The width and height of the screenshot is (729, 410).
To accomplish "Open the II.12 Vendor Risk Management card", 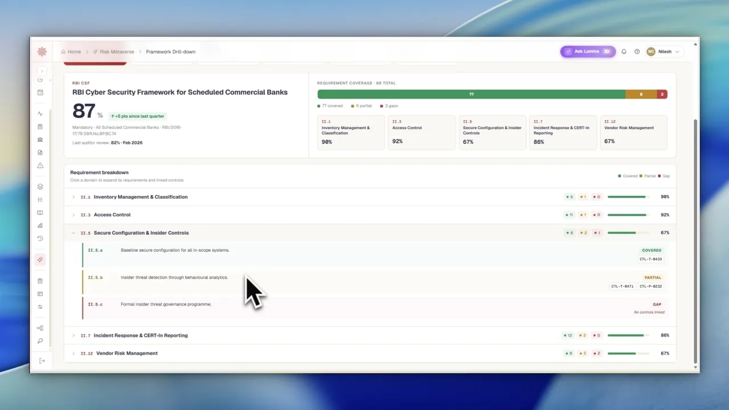I will (x=633, y=133).
